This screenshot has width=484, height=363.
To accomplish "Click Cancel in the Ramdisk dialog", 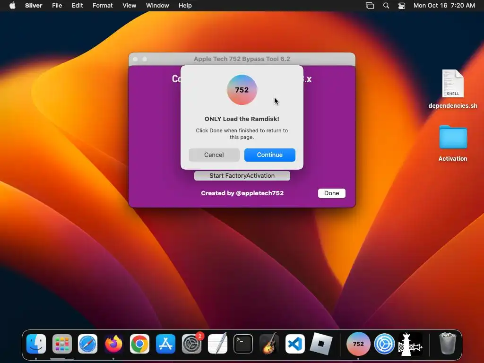I will tap(214, 155).
